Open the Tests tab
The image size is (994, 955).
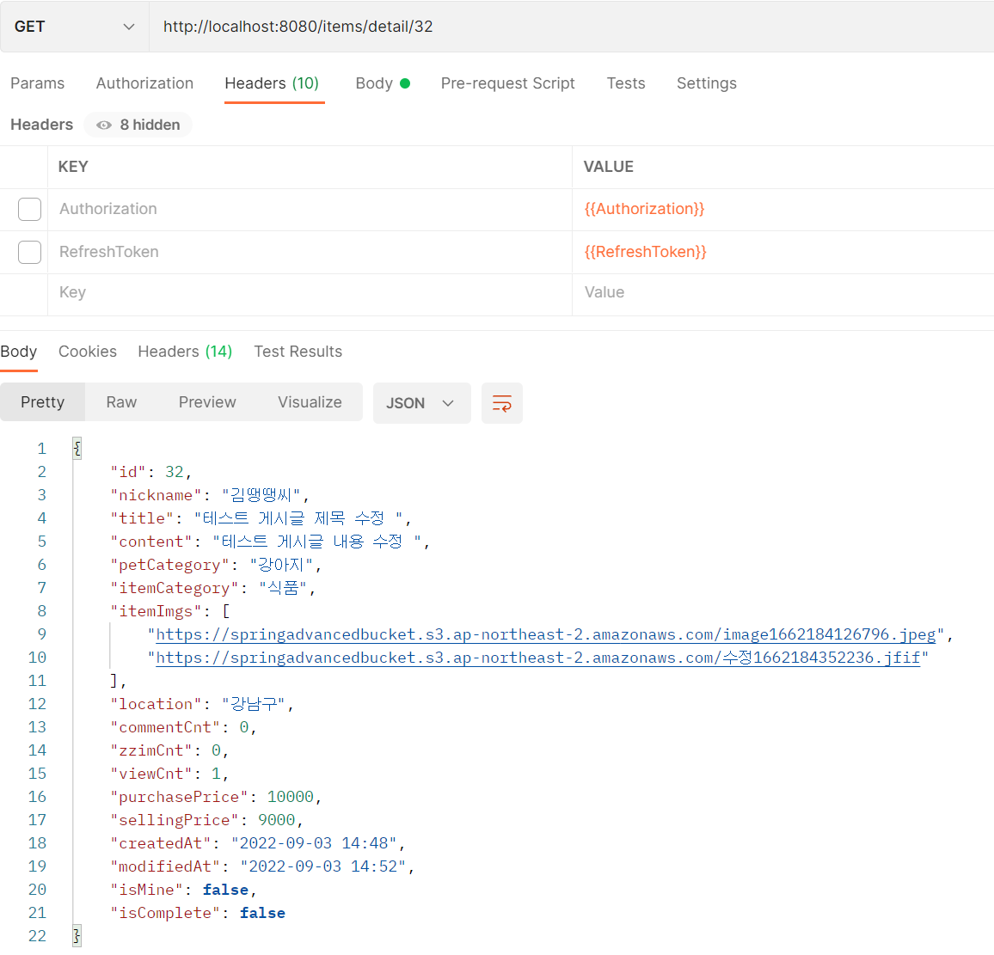[x=626, y=83]
